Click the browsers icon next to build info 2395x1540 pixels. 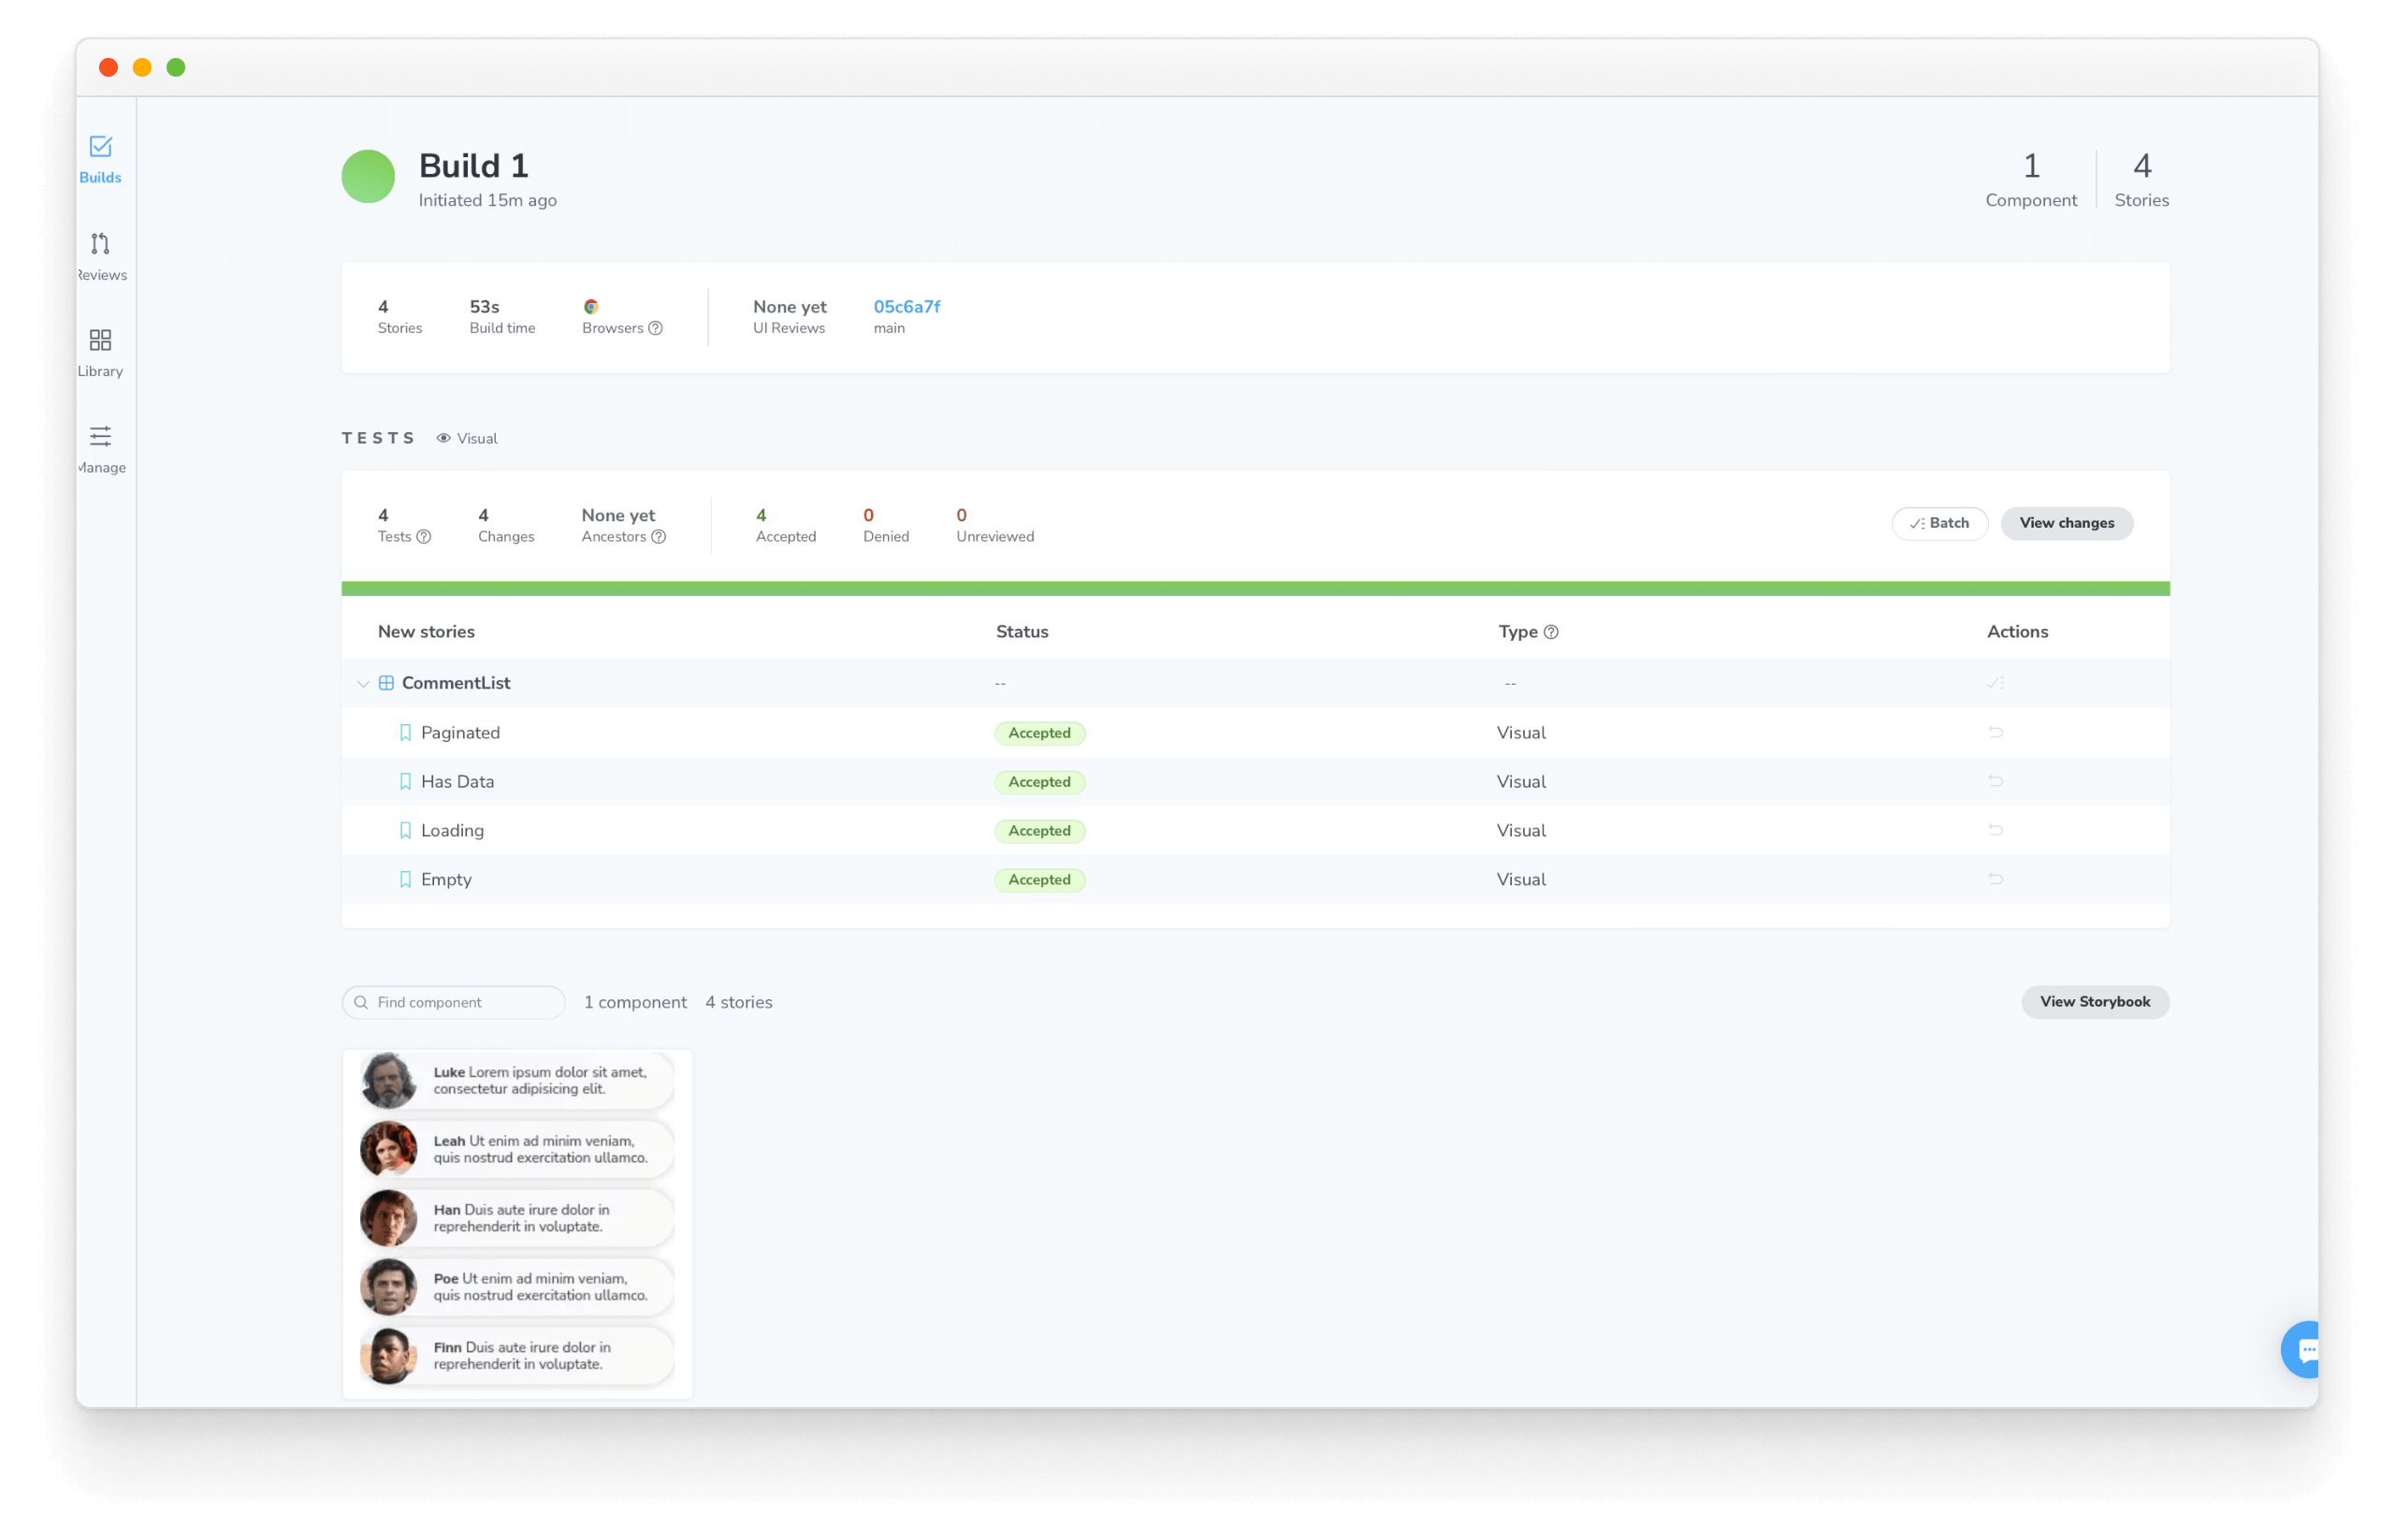tap(588, 306)
